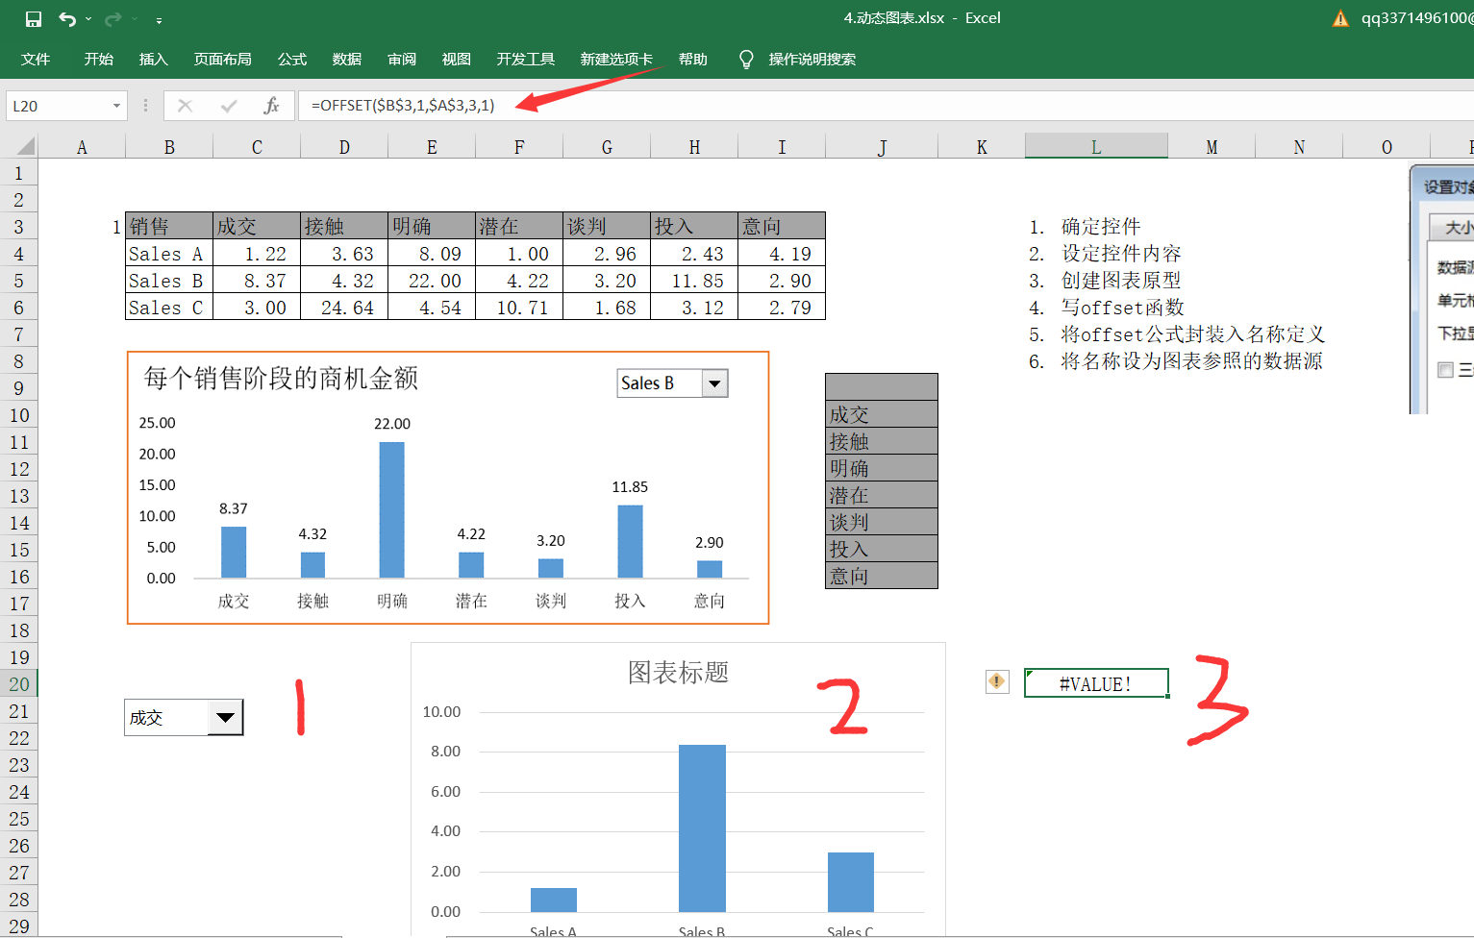
Task: Click the 11.85 投入 bar in upper chart
Action: (x=630, y=541)
